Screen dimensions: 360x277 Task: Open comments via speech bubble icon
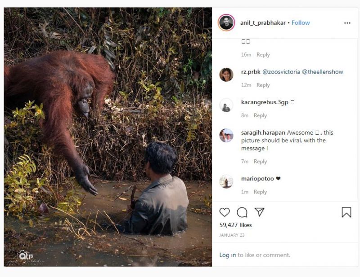242,212
